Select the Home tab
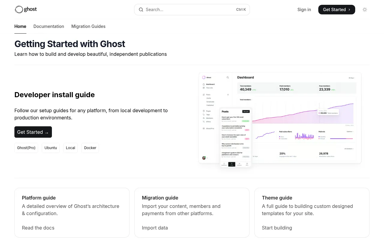Screen dimensions: 384x240 (x=20, y=26)
